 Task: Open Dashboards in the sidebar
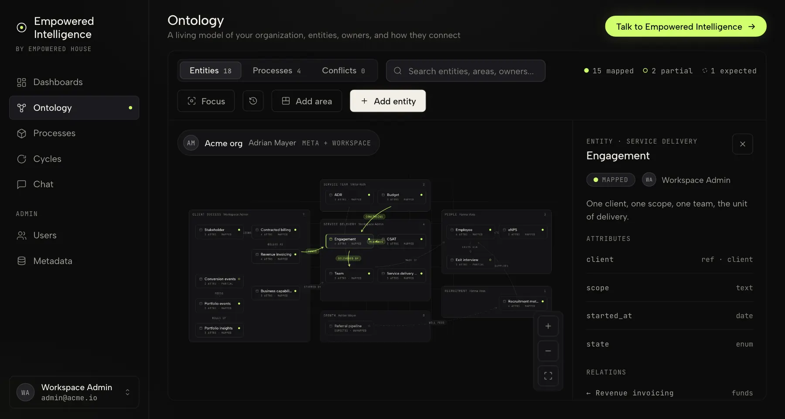74,82
